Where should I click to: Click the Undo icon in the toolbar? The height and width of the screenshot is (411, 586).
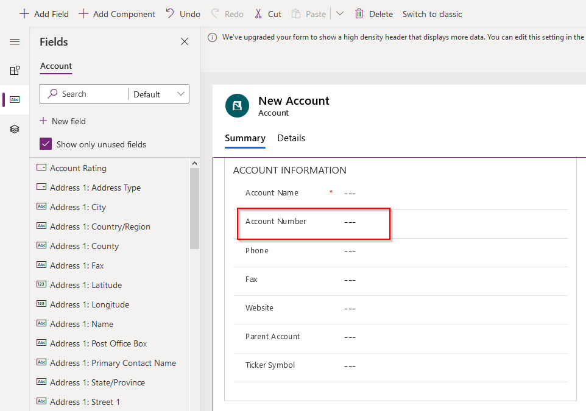(170, 13)
